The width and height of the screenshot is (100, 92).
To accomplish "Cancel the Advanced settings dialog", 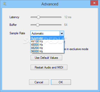I will 39,82.
